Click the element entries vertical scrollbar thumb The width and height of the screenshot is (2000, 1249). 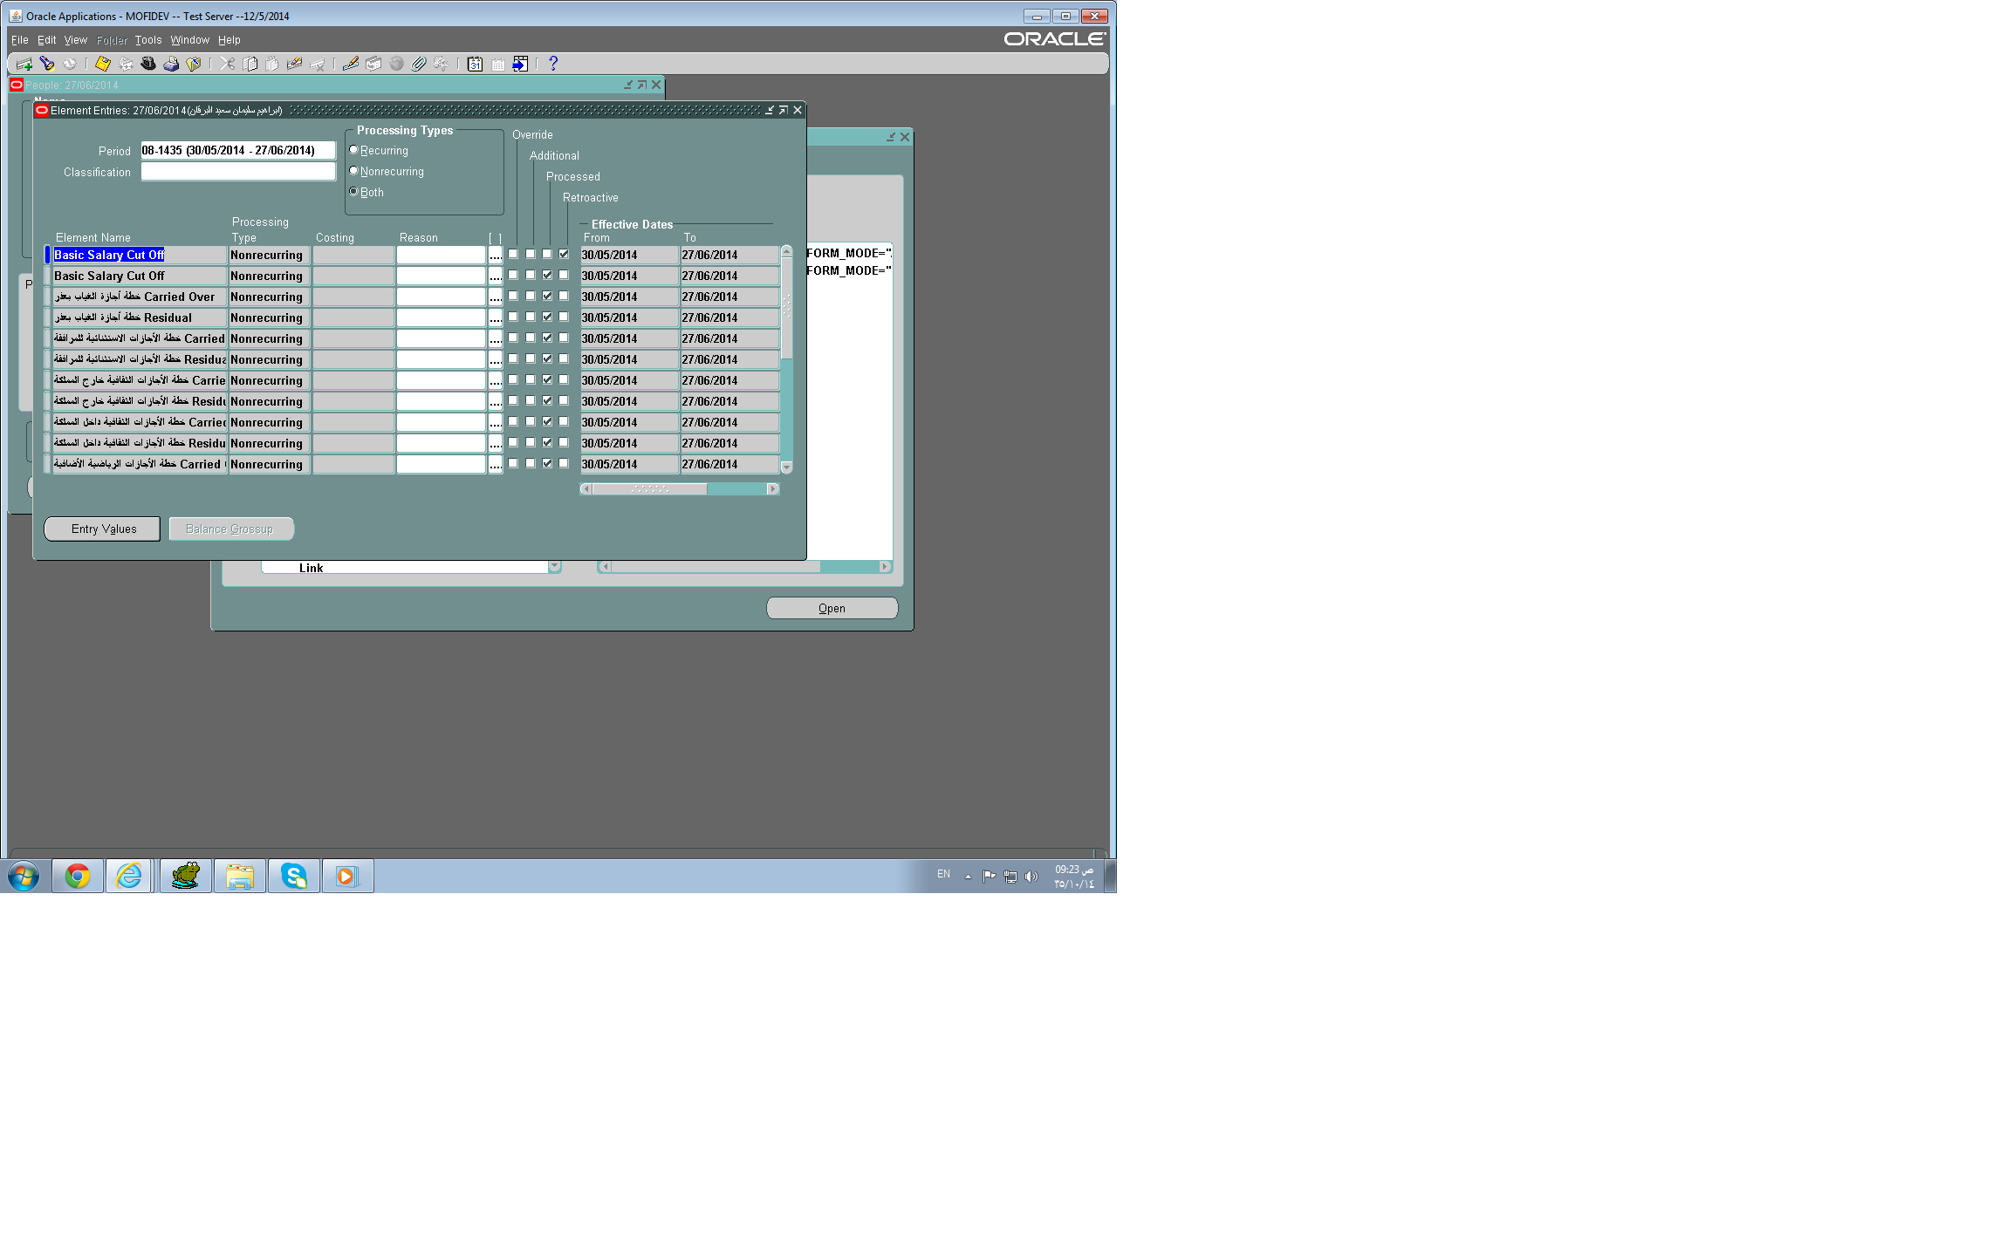pos(786,307)
